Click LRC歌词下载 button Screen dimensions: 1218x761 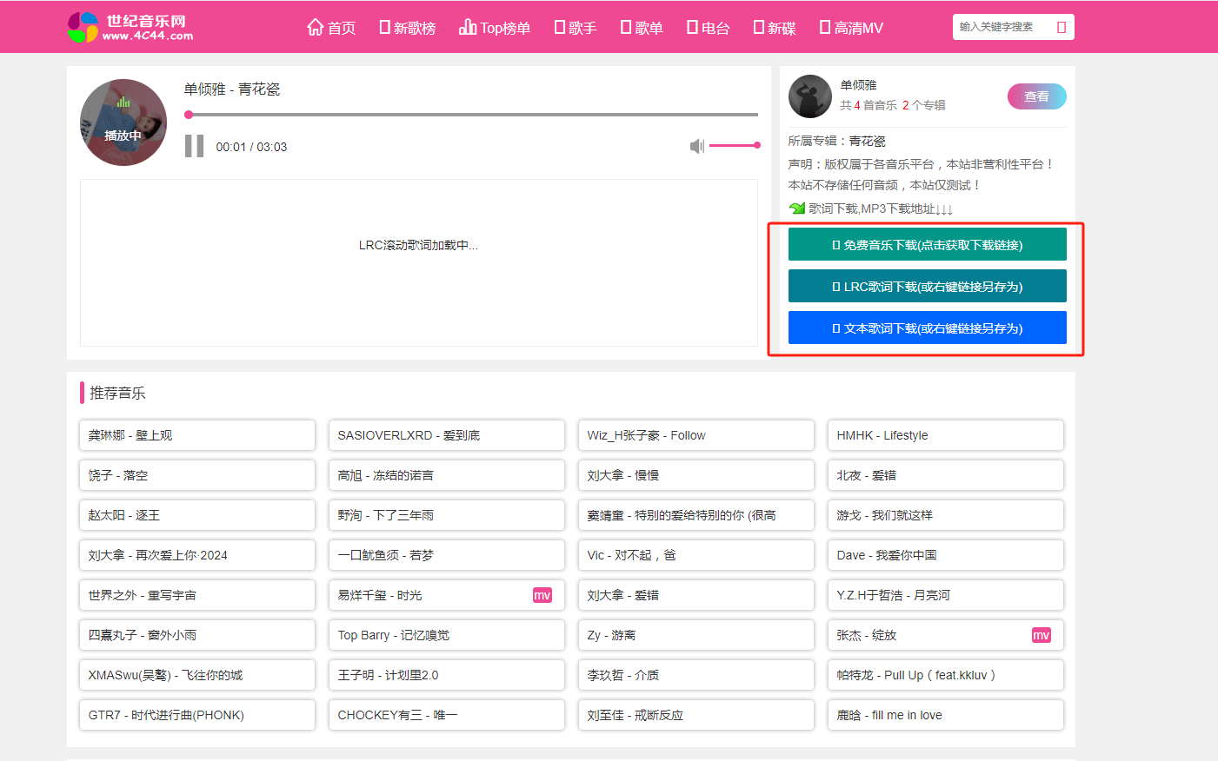(928, 287)
